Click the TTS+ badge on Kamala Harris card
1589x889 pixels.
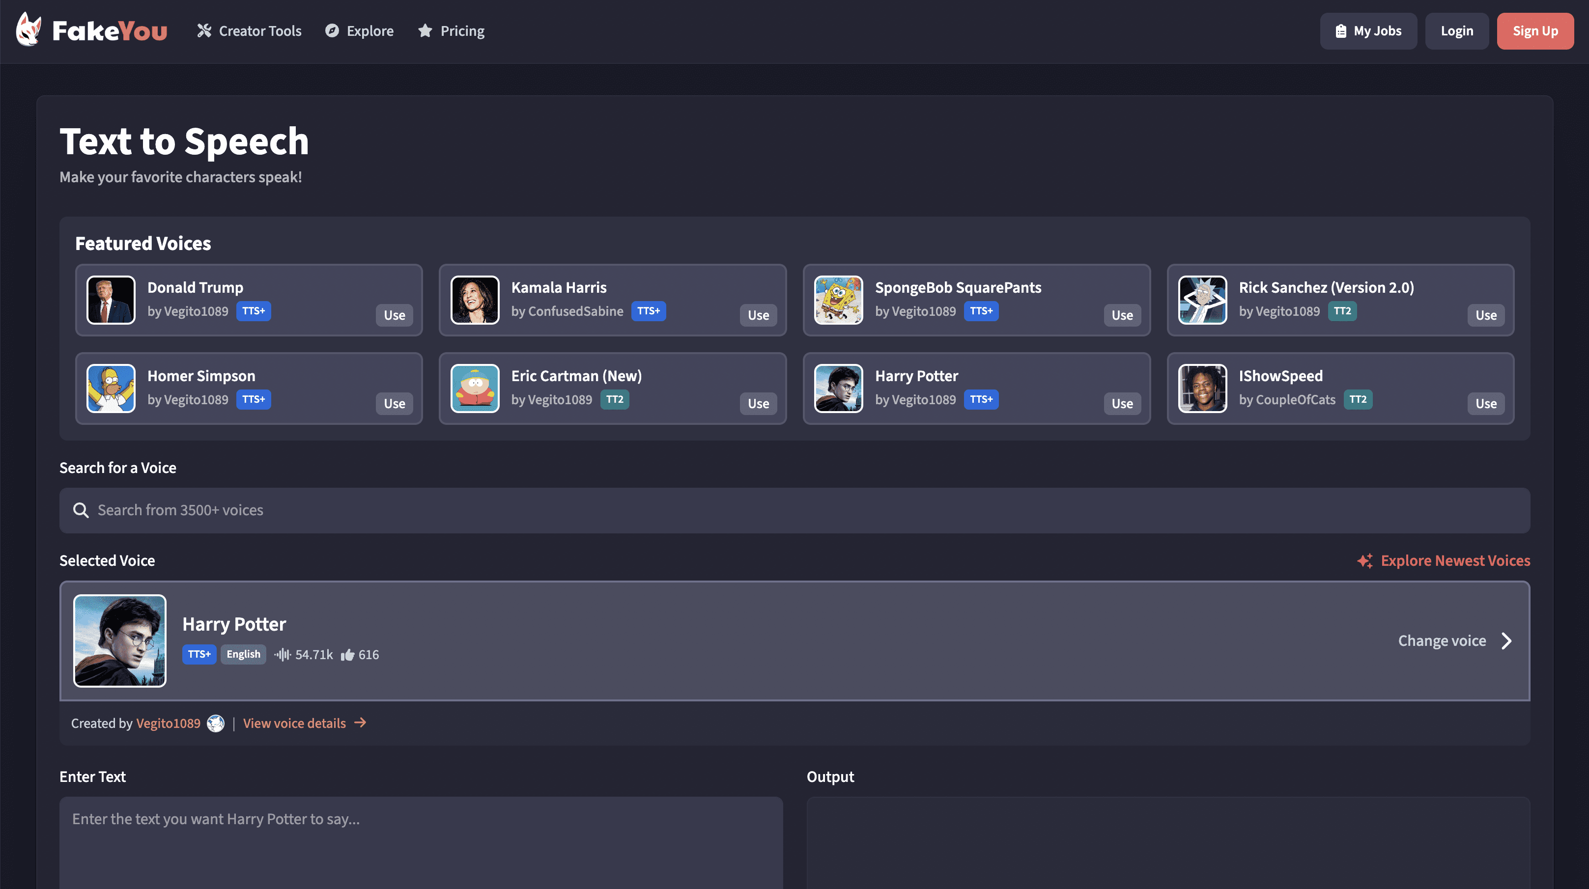pos(648,311)
